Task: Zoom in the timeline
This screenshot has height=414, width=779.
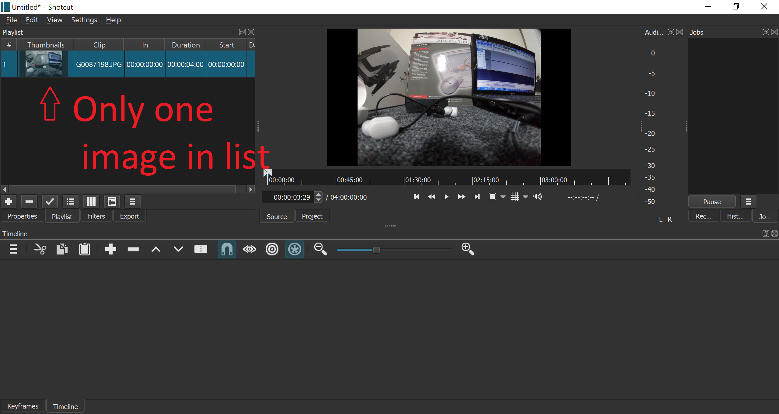Action: [468, 249]
